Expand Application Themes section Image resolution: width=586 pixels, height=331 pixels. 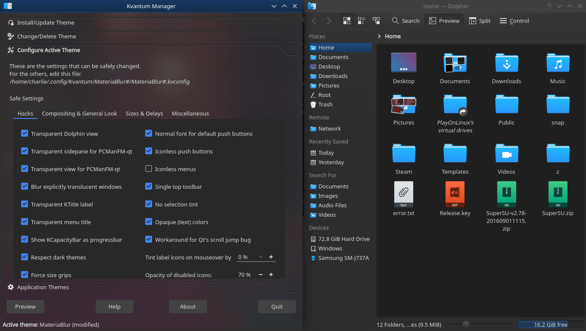151,287
